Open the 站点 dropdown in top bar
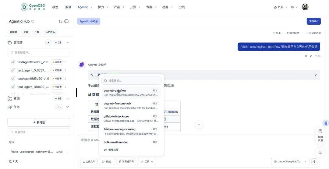Viewport: 329px width, 169px height. pyautogui.click(x=281, y=7)
